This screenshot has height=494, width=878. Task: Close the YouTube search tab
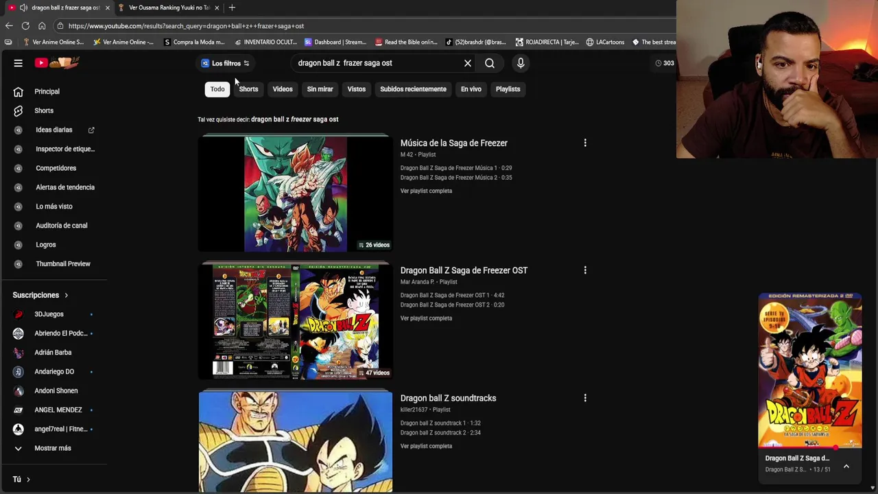(107, 8)
